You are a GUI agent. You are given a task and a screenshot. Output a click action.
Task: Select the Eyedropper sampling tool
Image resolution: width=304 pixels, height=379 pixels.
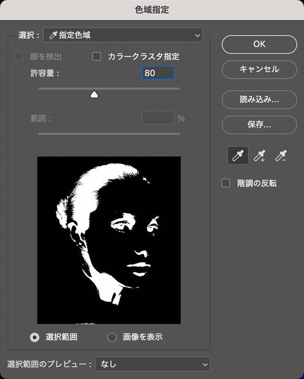[238, 156]
